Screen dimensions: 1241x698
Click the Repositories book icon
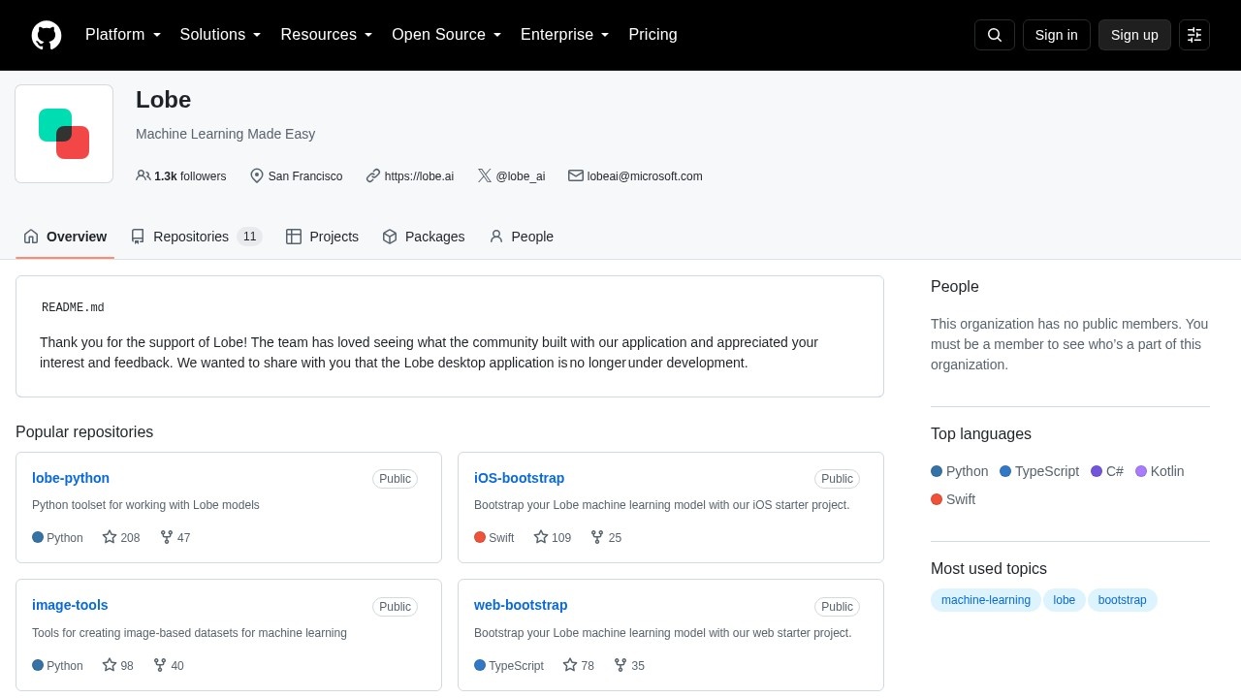[x=138, y=237]
